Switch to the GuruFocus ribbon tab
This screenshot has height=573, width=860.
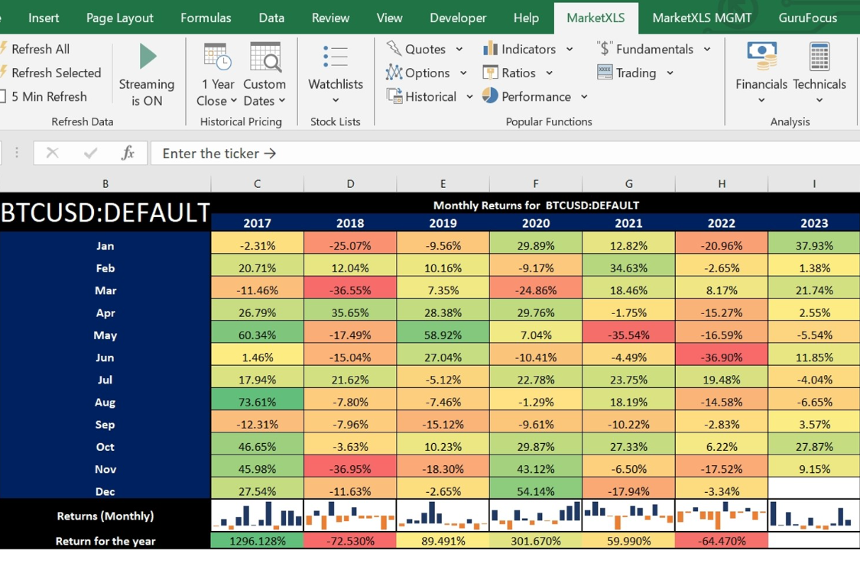click(x=807, y=18)
